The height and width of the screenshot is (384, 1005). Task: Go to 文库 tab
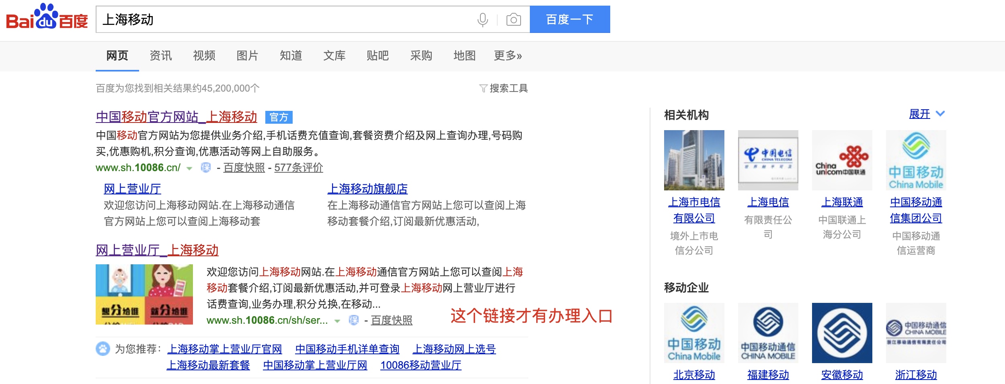(334, 55)
